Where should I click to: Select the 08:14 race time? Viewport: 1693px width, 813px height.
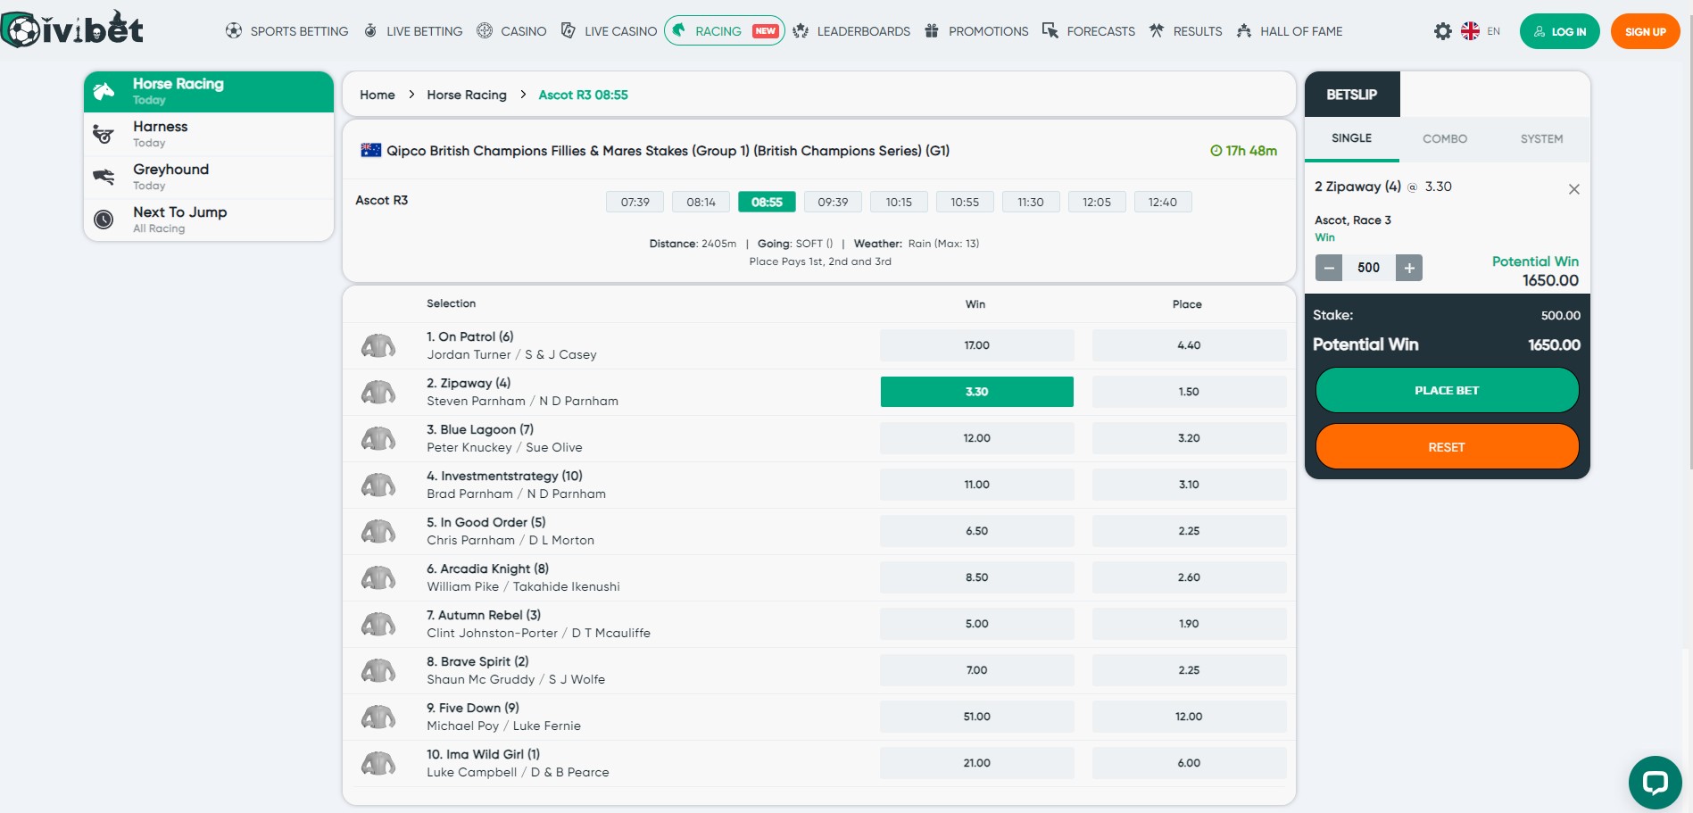[x=701, y=202]
